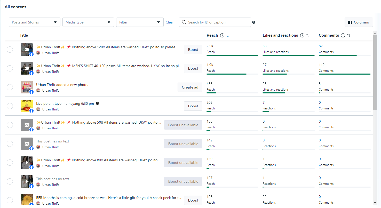Sort by Likes and reactions arrows
The height and width of the screenshot is (208, 381).
tap(308, 35)
